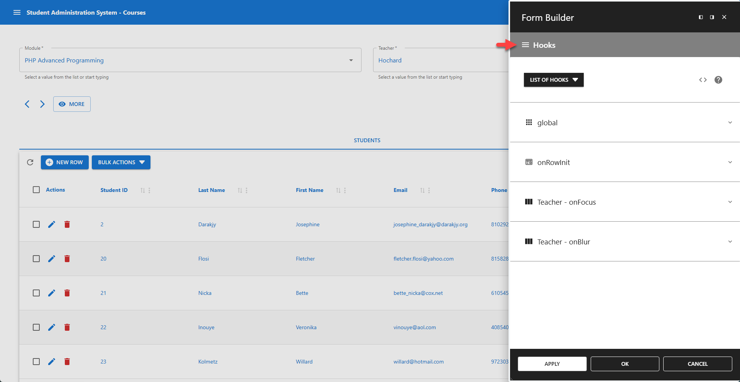Open the Bulk Actions menu

pos(121,162)
